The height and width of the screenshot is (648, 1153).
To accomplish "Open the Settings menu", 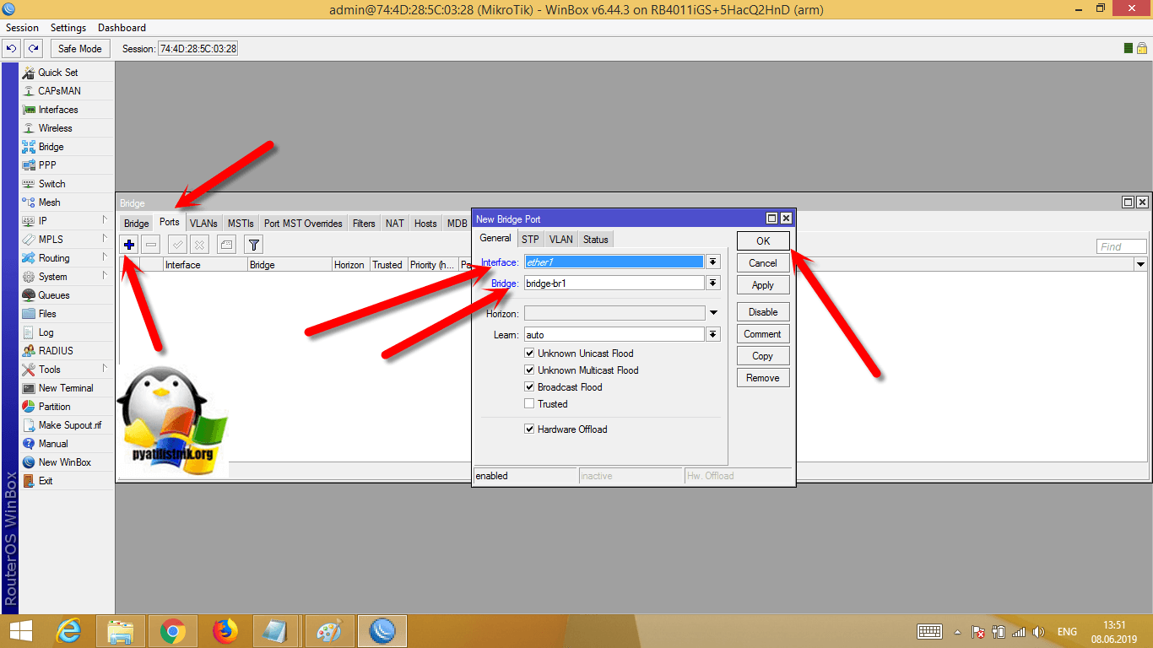I will point(68,28).
